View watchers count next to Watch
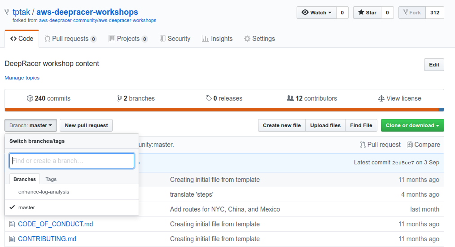The image size is (455, 247). pyautogui.click(x=342, y=13)
